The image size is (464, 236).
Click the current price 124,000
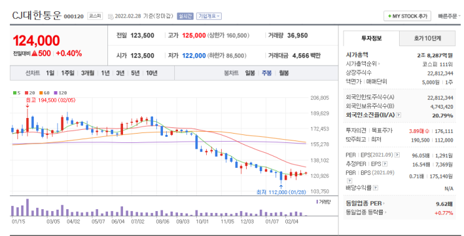click(x=36, y=41)
